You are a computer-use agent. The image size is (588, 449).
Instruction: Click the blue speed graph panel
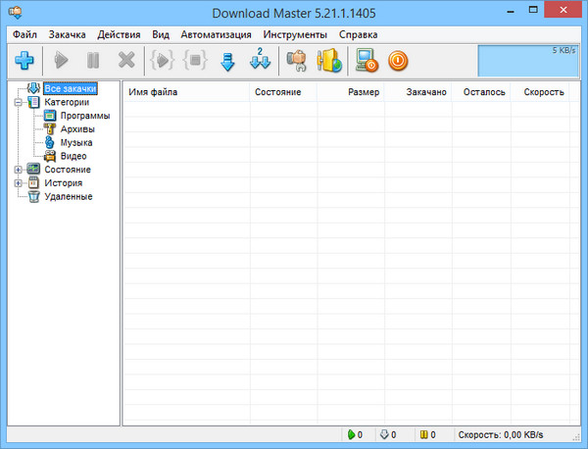pos(527,61)
